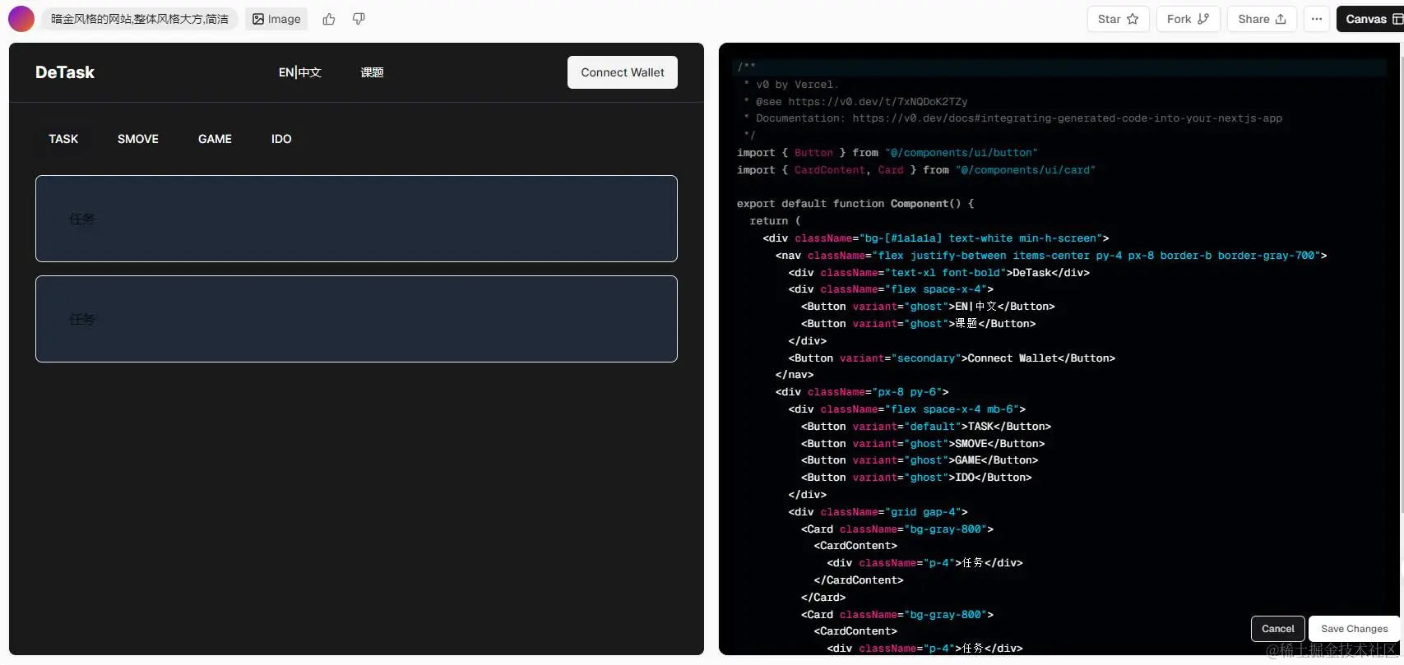Click the thumbs down icon
Viewport: 1404px width, 665px height.
coord(359,19)
